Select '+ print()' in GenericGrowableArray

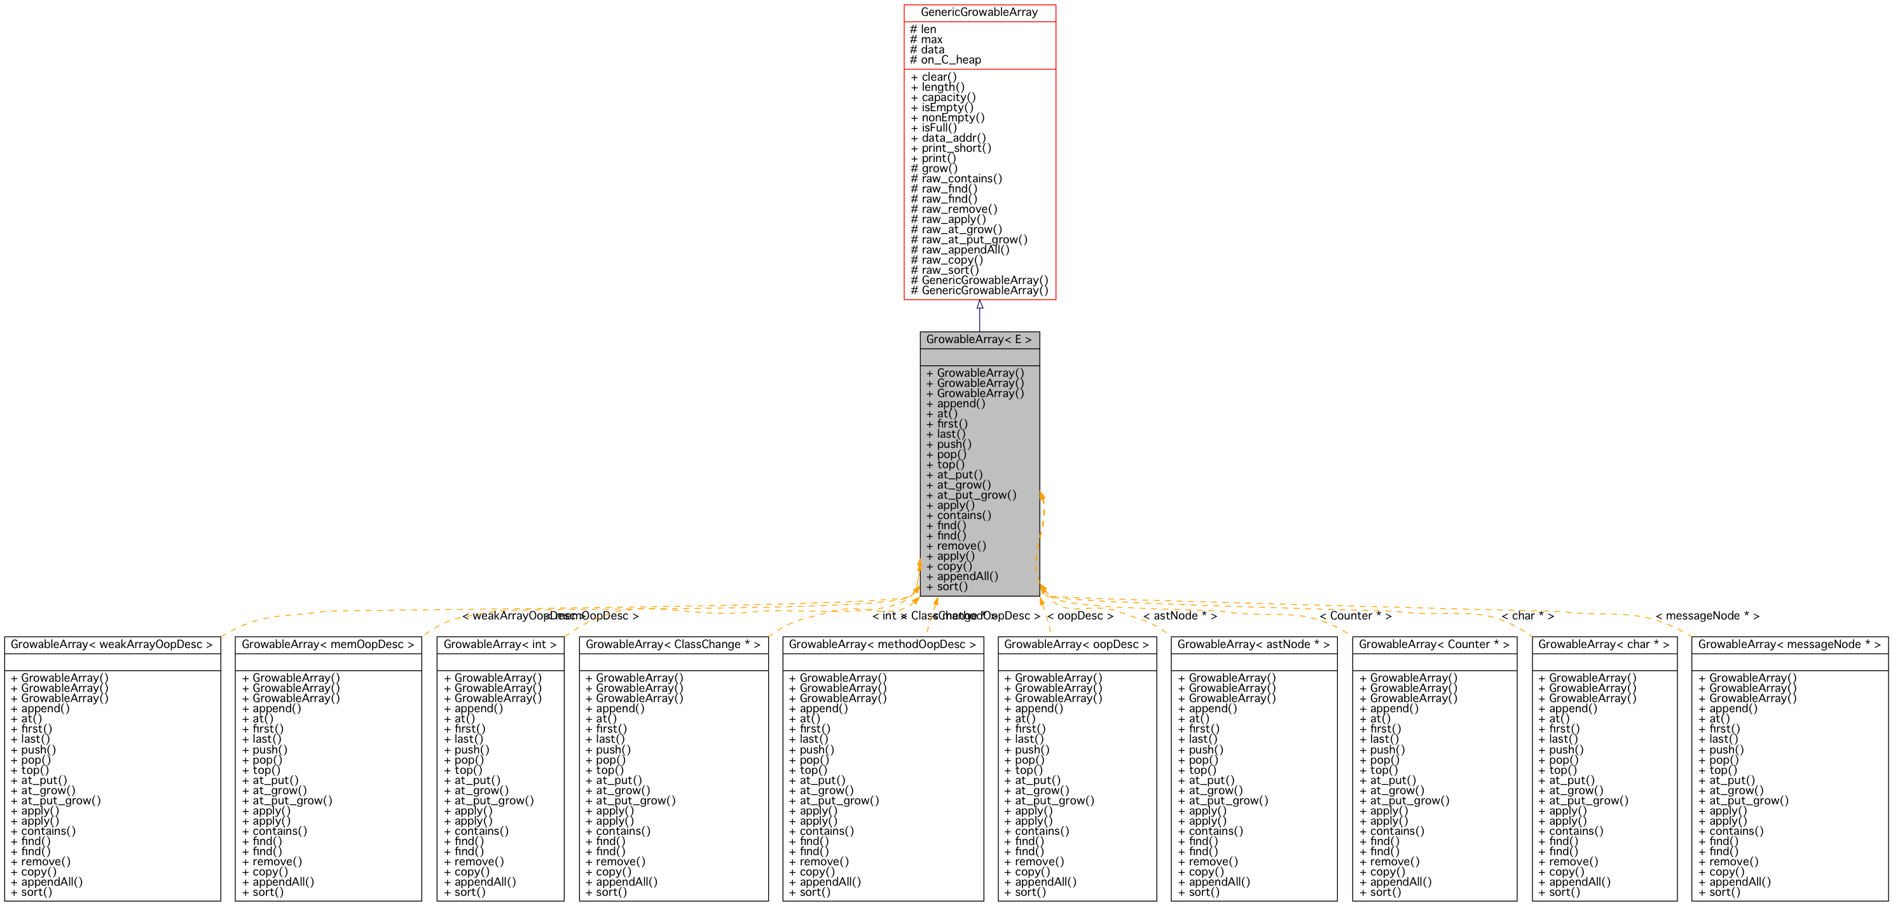(x=933, y=159)
